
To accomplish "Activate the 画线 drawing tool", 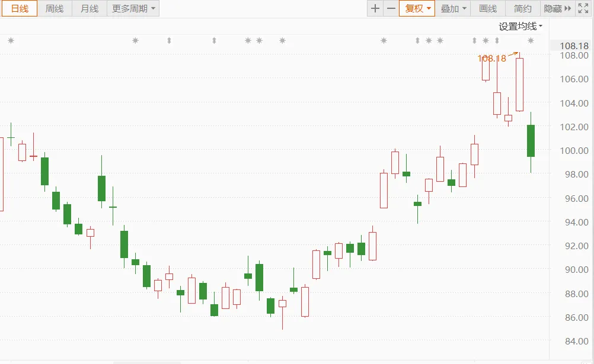I will pos(488,8).
